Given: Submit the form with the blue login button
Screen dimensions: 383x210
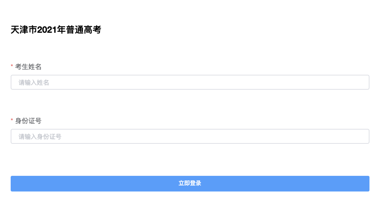Looking at the screenshot, I should 190,184.
